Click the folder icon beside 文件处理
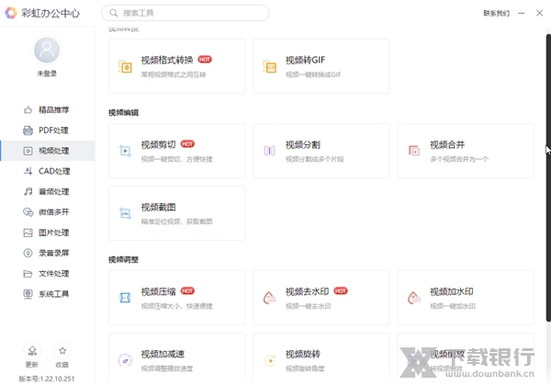The width and height of the screenshot is (551, 386). click(x=28, y=274)
